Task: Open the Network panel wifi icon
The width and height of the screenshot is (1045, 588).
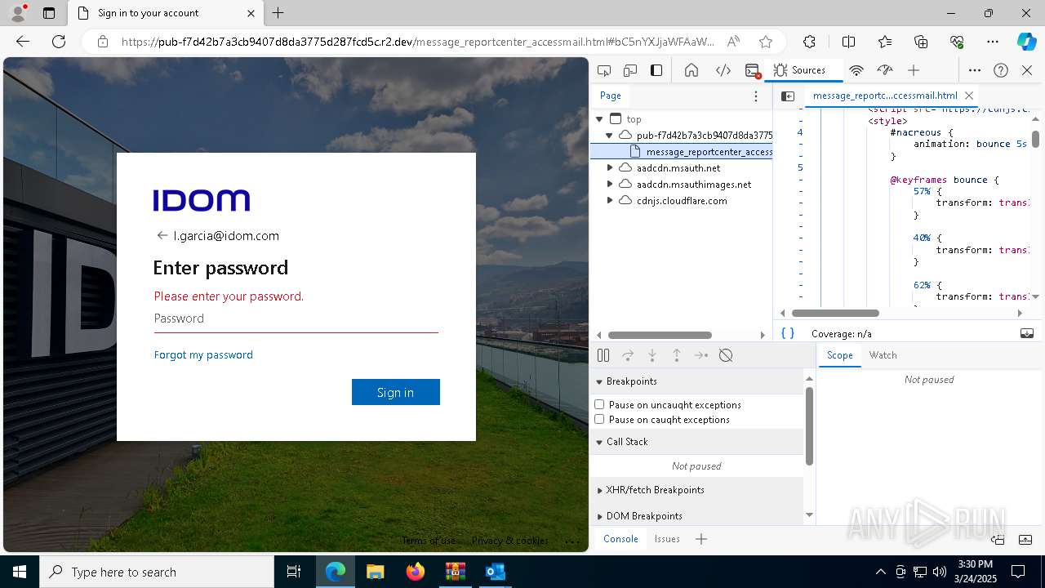Action: 856,70
